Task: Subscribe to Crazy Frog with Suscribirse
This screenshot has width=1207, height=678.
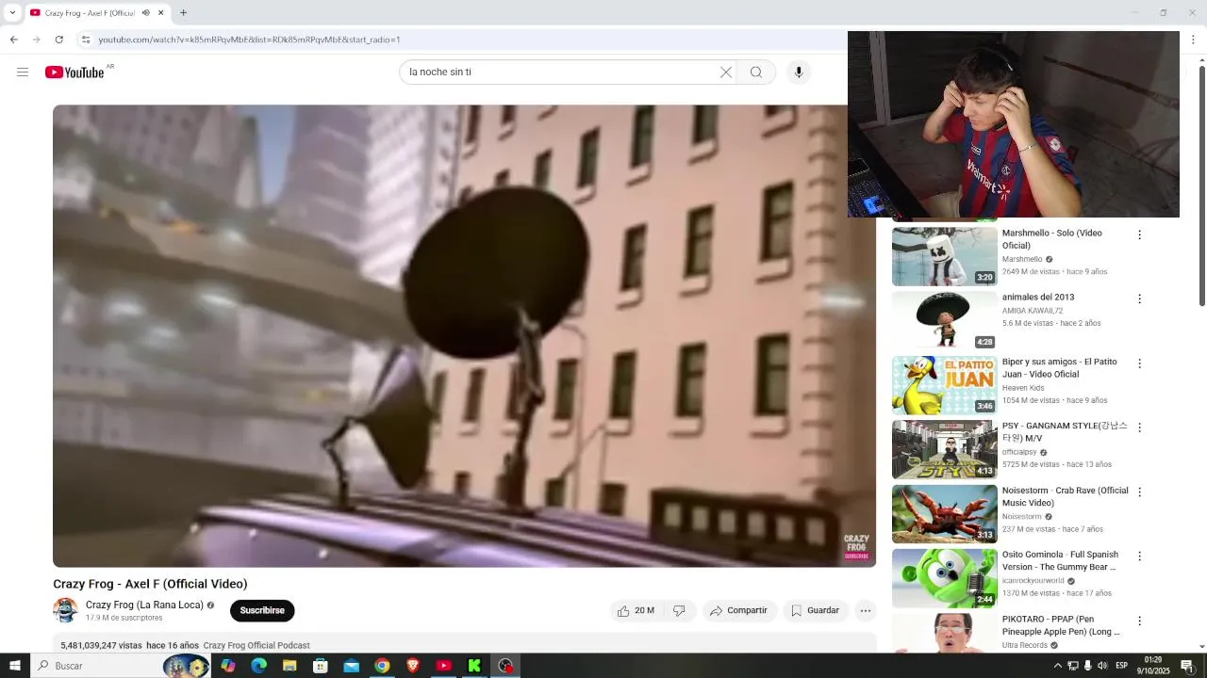Action: tap(262, 610)
